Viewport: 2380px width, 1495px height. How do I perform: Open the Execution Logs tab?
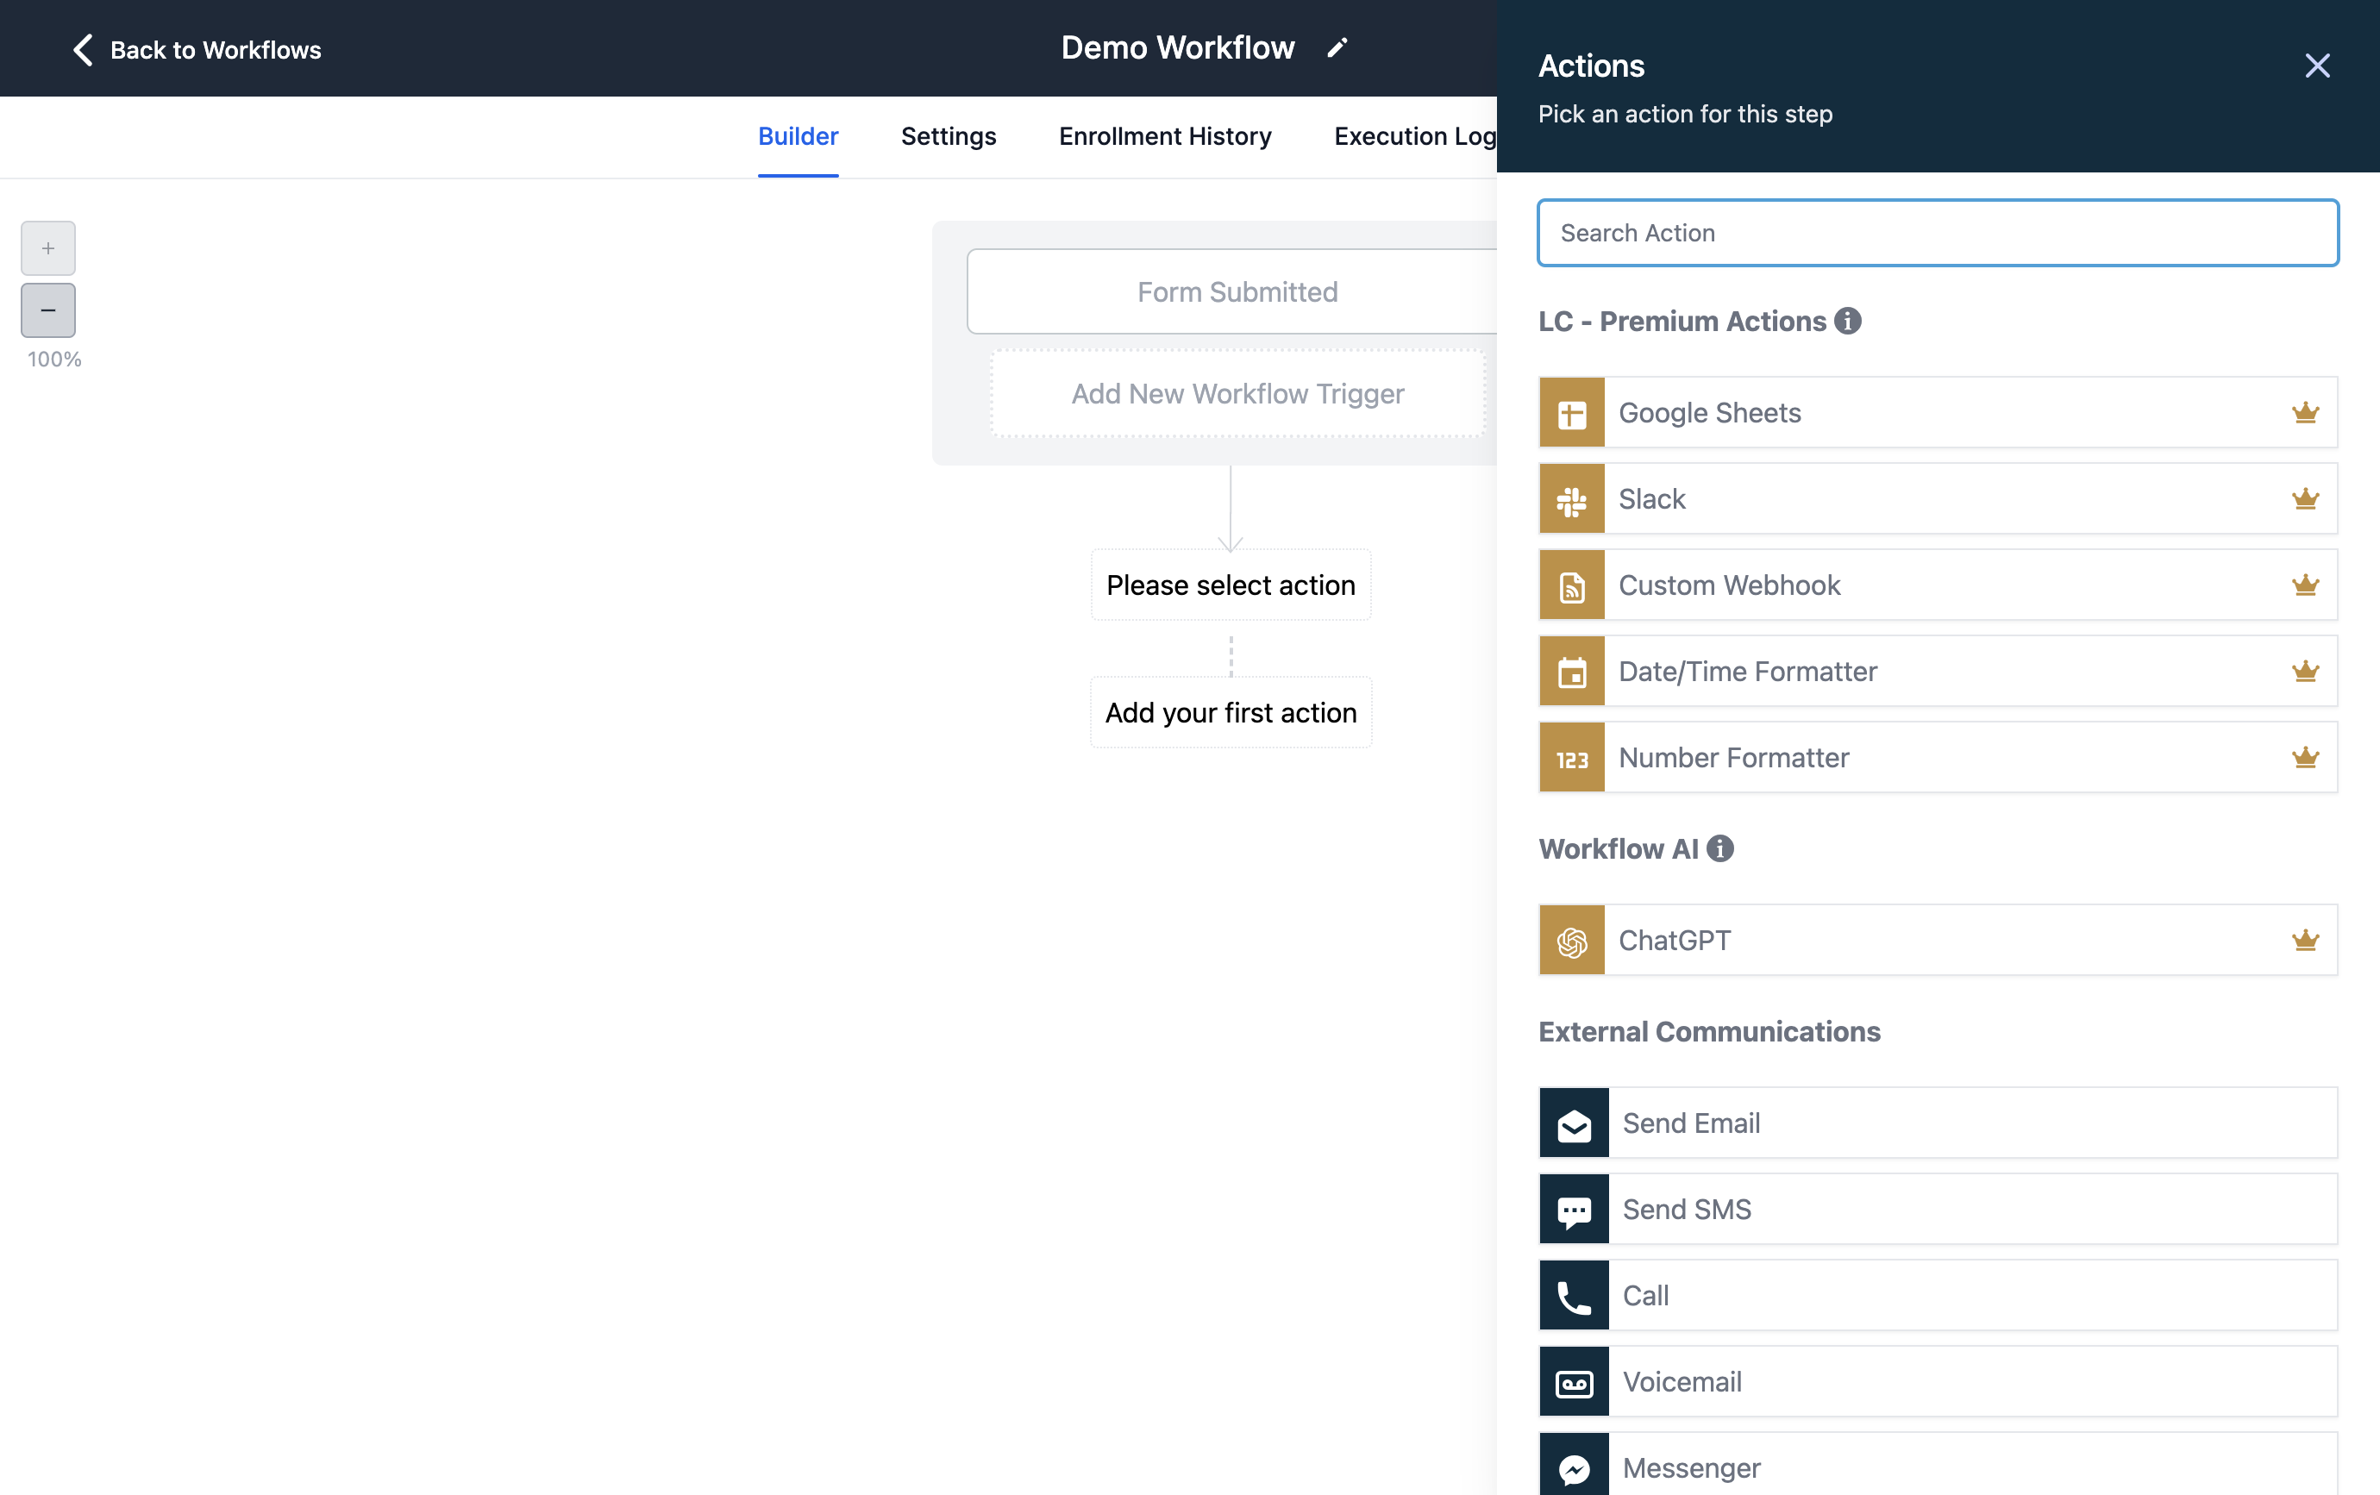1415,136
